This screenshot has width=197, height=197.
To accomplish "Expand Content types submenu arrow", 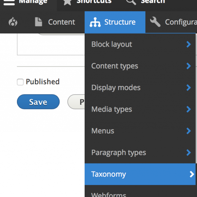I will (189, 66).
